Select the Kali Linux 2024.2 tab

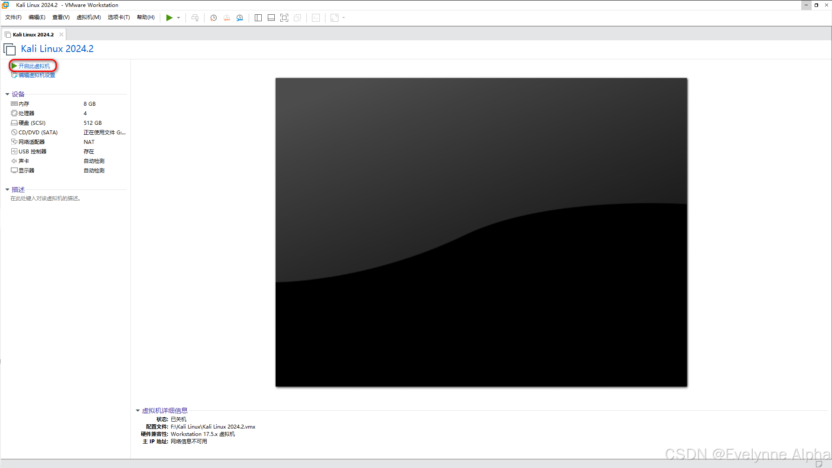(33, 35)
